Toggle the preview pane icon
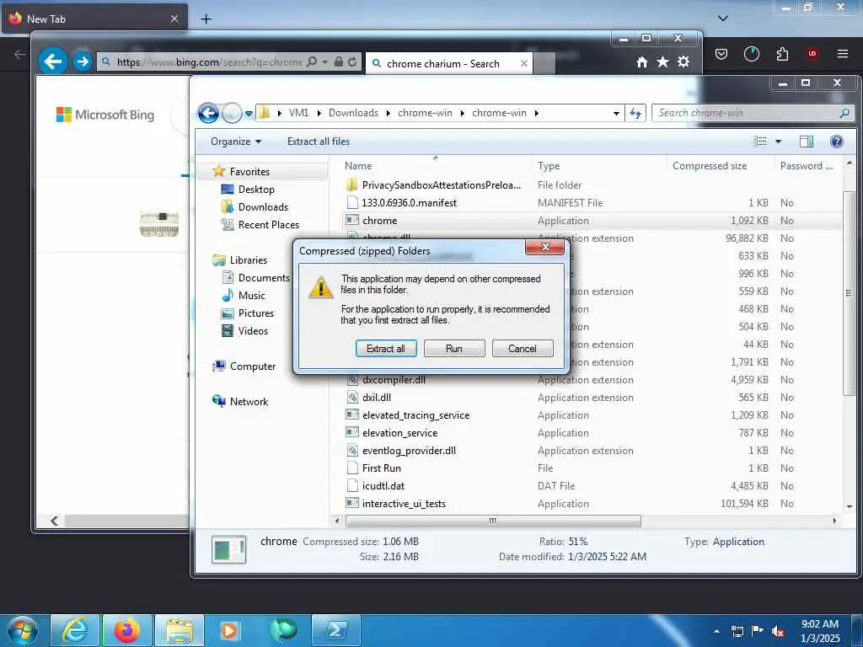863x647 pixels. [x=807, y=142]
